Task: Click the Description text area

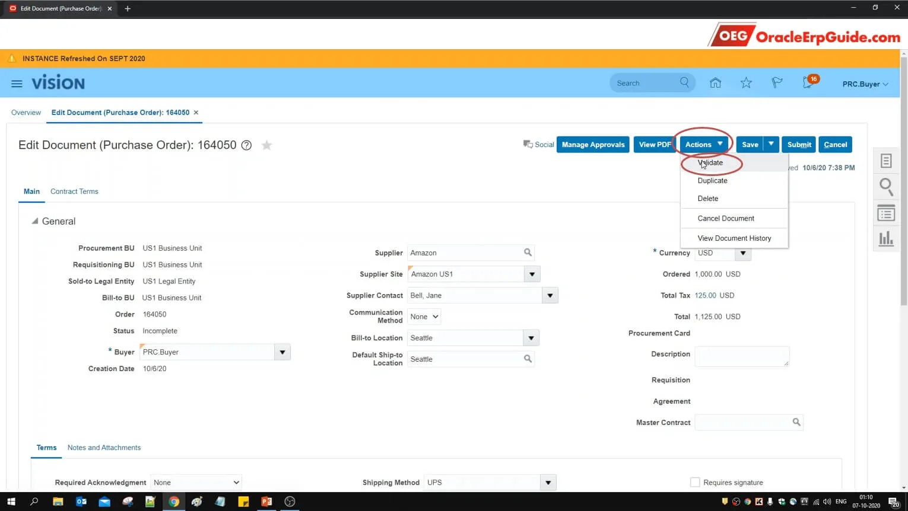Action: [x=742, y=356]
